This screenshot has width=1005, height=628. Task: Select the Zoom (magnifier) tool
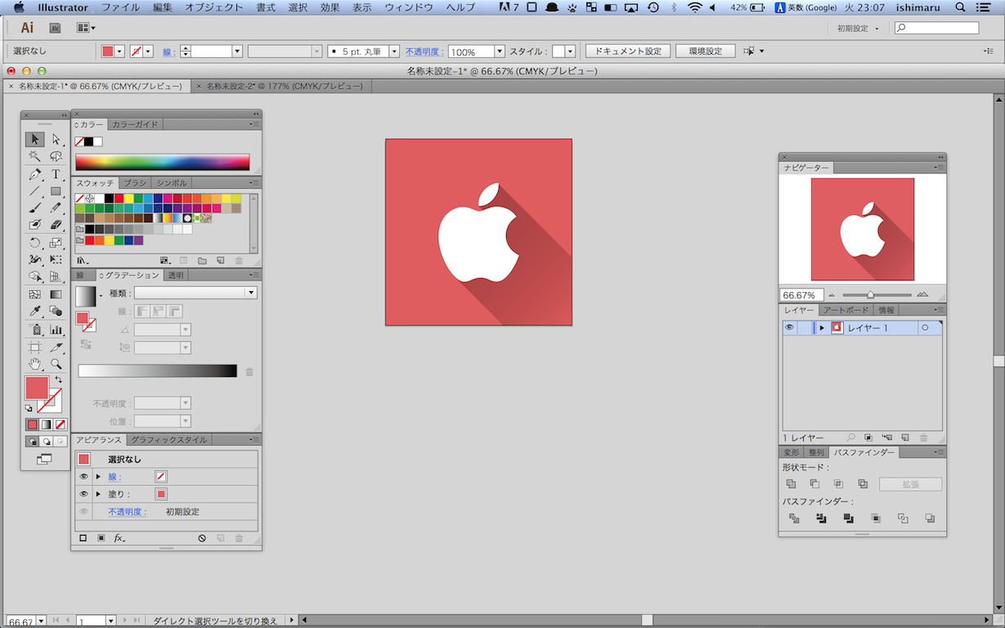point(56,364)
